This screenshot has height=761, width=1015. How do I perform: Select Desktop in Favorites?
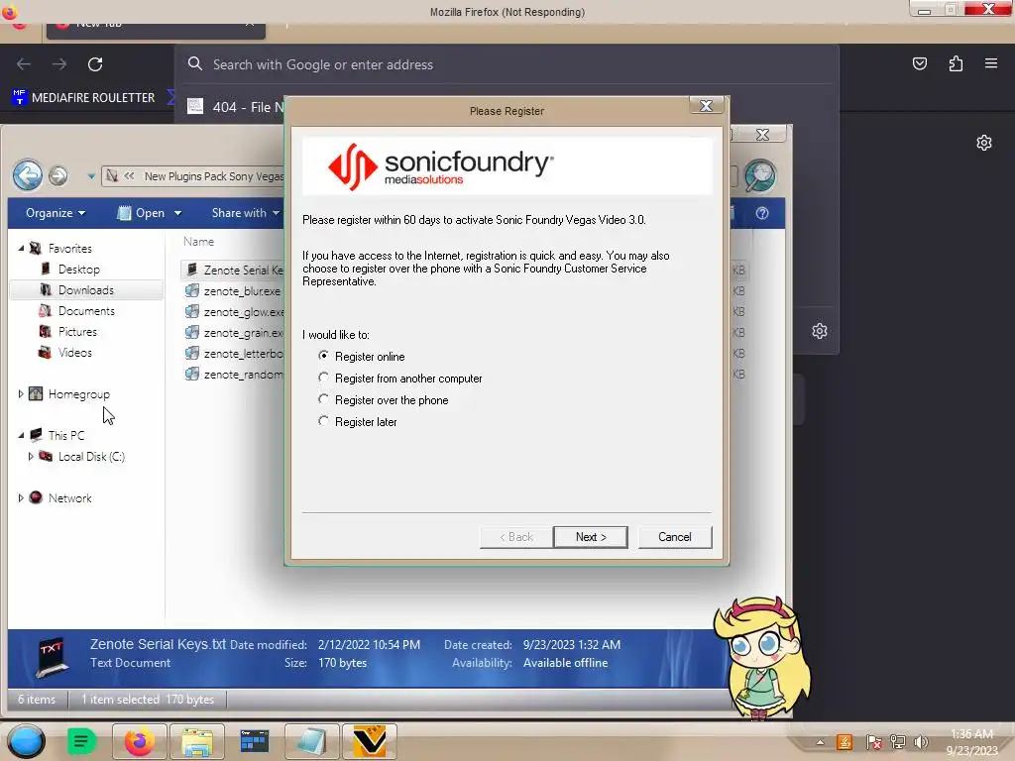pyautogui.click(x=79, y=270)
